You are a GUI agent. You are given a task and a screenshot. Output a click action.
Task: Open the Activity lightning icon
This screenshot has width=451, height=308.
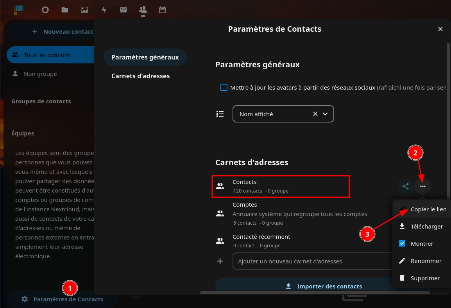pyautogui.click(x=104, y=10)
